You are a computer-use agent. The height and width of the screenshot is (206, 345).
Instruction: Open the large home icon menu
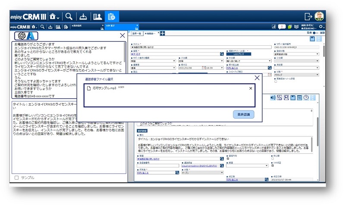54,17
